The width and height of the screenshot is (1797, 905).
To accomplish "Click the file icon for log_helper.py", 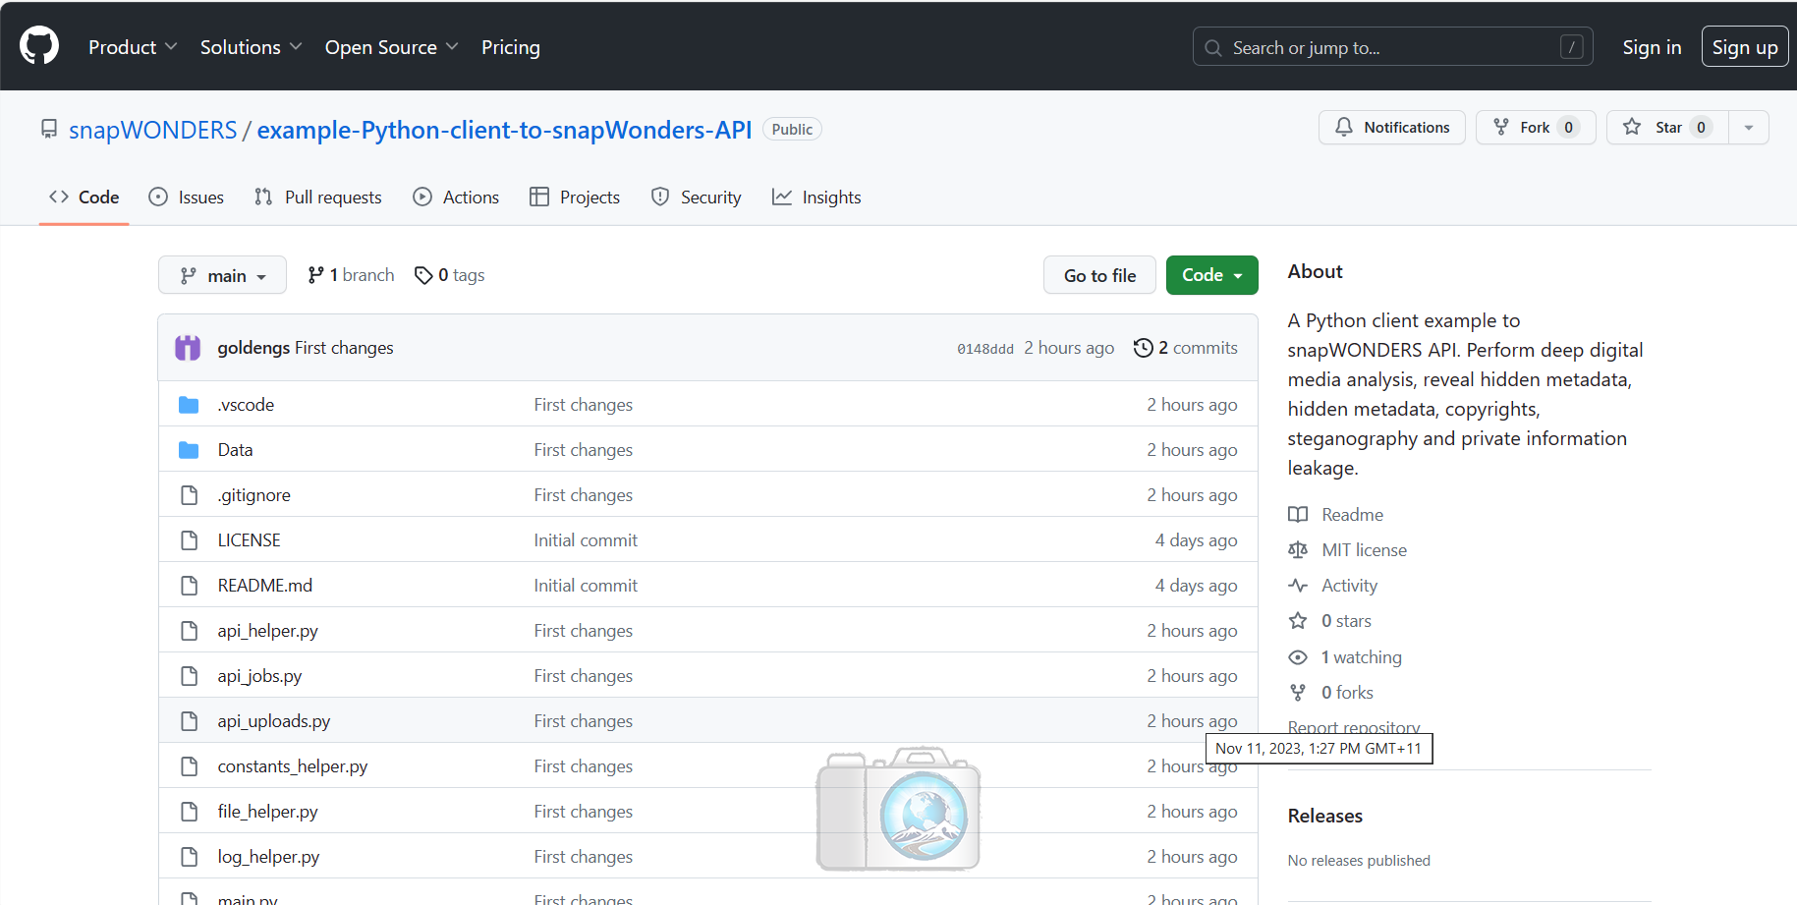I will click(189, 857).
